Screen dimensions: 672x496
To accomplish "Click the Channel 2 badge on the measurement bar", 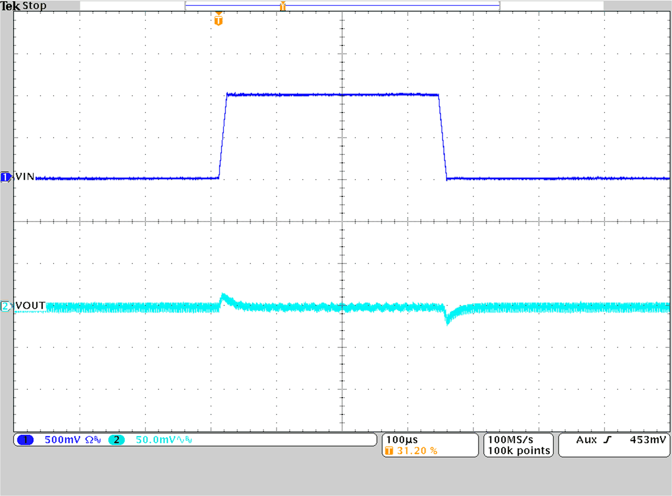I will (116, 439).
